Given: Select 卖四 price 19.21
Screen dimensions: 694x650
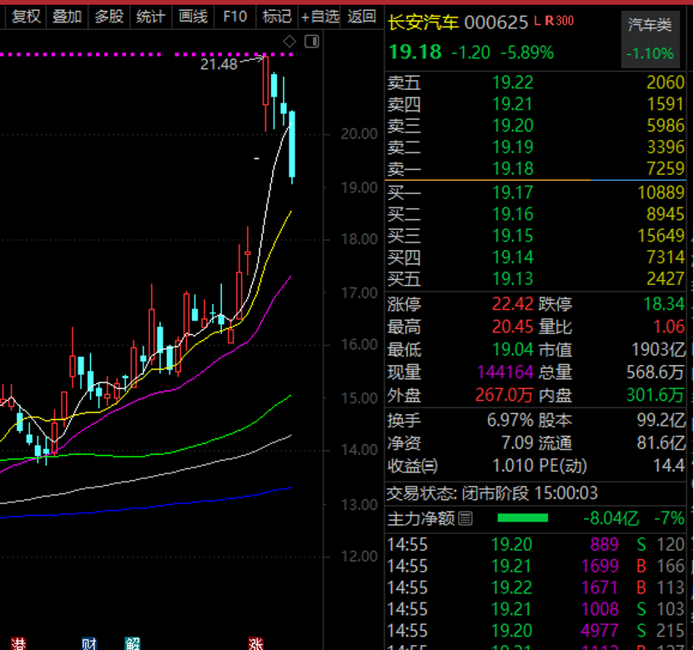Looking at the screenshot, I should 513,104.
